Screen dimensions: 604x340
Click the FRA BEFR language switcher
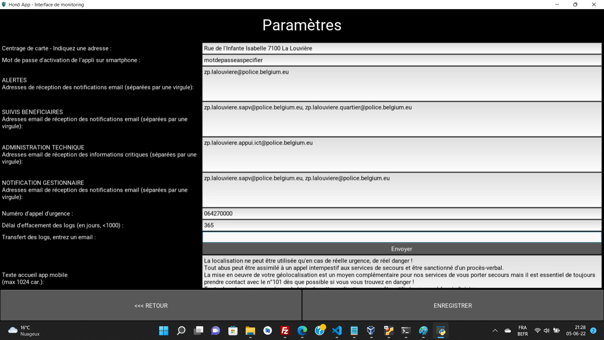pyautogui.click(x=523, y=331)
